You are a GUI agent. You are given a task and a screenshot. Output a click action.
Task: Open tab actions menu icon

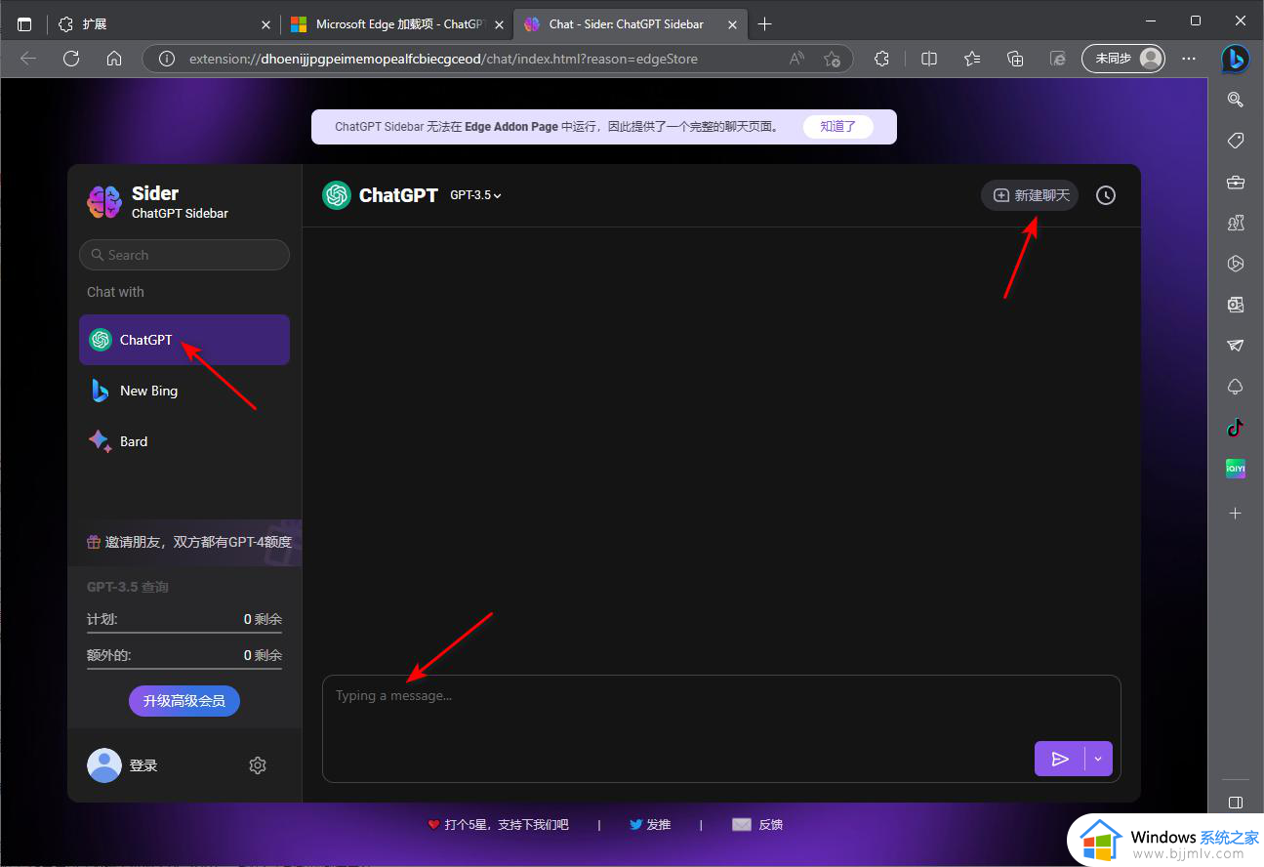[24, 24]
